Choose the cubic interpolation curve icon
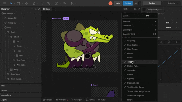Screen dimensions: 182x102 click(162, 42)
